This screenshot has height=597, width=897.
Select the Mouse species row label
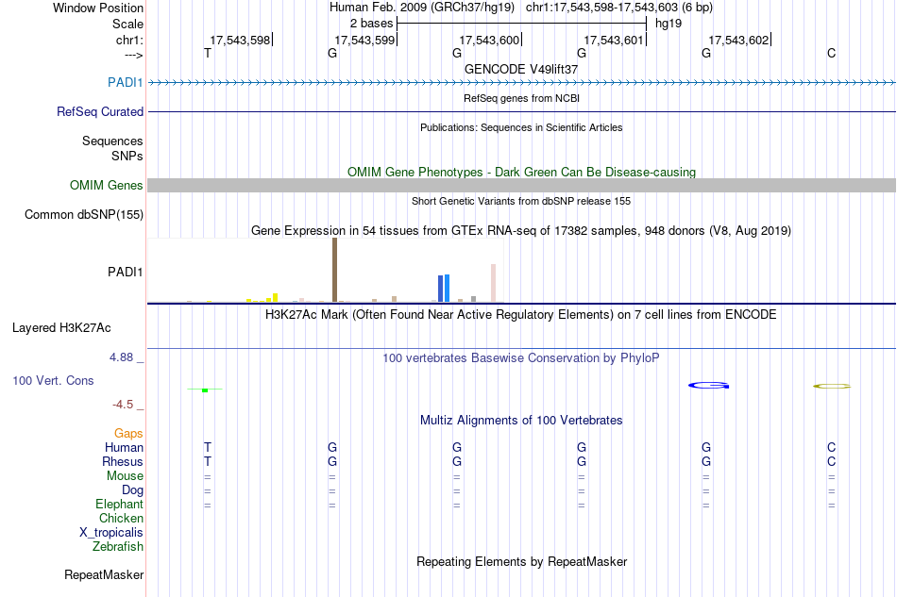tap(125, 476)
